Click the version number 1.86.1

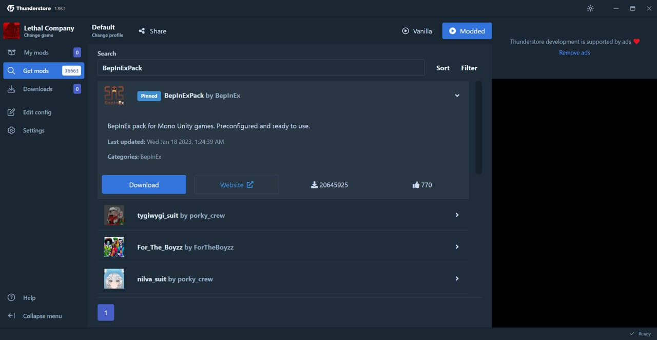point(60,9)
